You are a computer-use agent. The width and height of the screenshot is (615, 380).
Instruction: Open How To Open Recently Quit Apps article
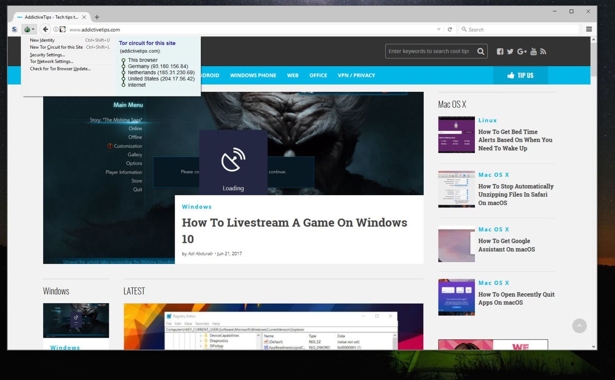(x=516, y=298)
